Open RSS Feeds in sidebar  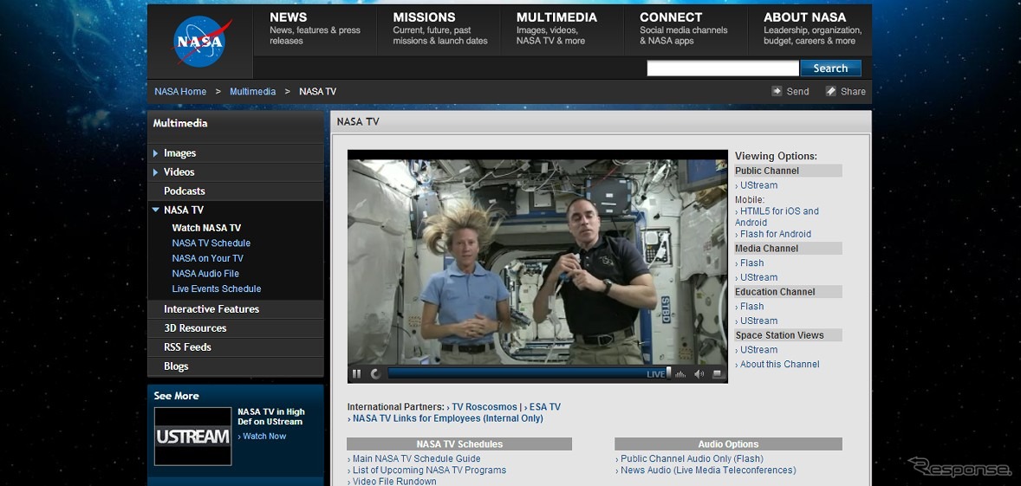(x=187, y=347)
